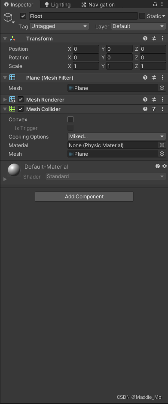Open Transform component help icon

pos(145,38)
